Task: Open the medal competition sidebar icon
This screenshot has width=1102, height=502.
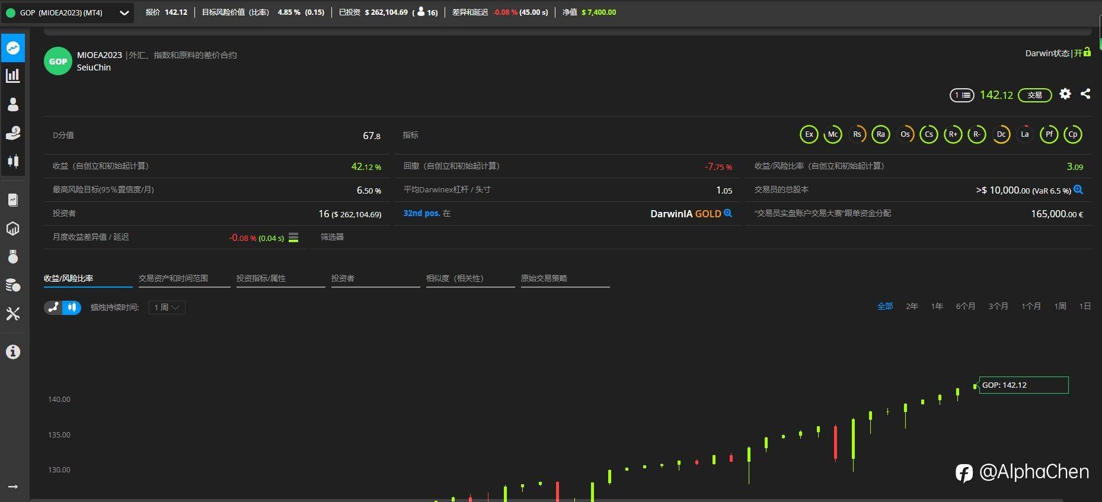Action: click(x=13, y=256)
